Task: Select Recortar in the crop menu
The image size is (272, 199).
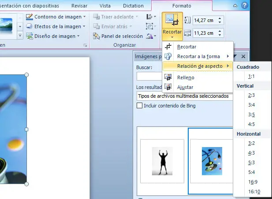Action: pos(197,47)
